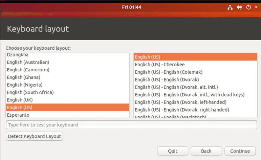Select English (Dvorak, alt. intl.) variant
Screen dimensions: 261x160
(195, 87)
